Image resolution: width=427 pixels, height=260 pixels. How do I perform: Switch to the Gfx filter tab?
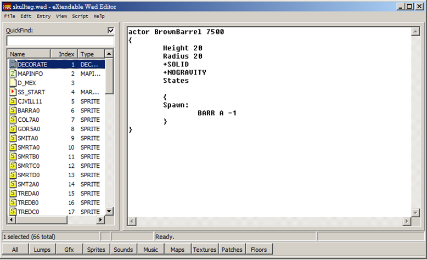coord(69,250)
